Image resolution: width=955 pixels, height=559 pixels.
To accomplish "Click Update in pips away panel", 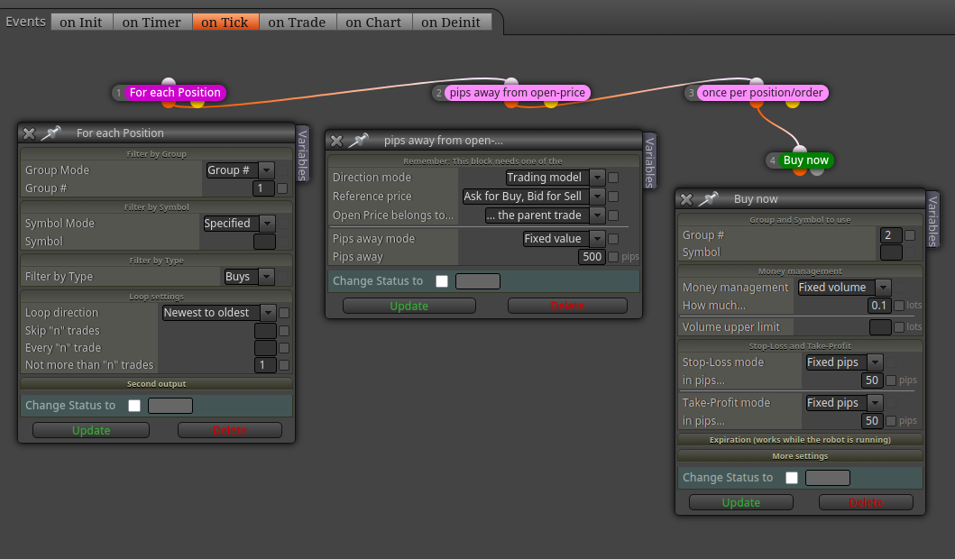I will pos(409,306).
